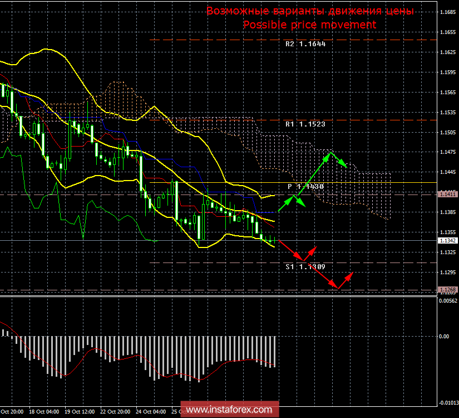Click the highlighted level tag 1.1268

[x=447, y=289]
